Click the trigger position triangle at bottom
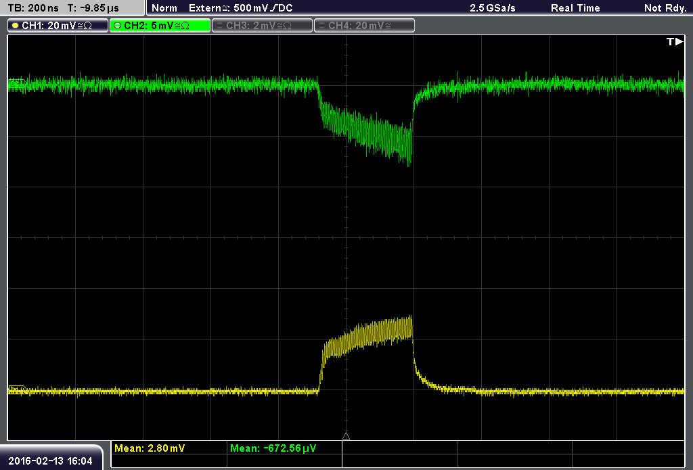 pos(346,436)
